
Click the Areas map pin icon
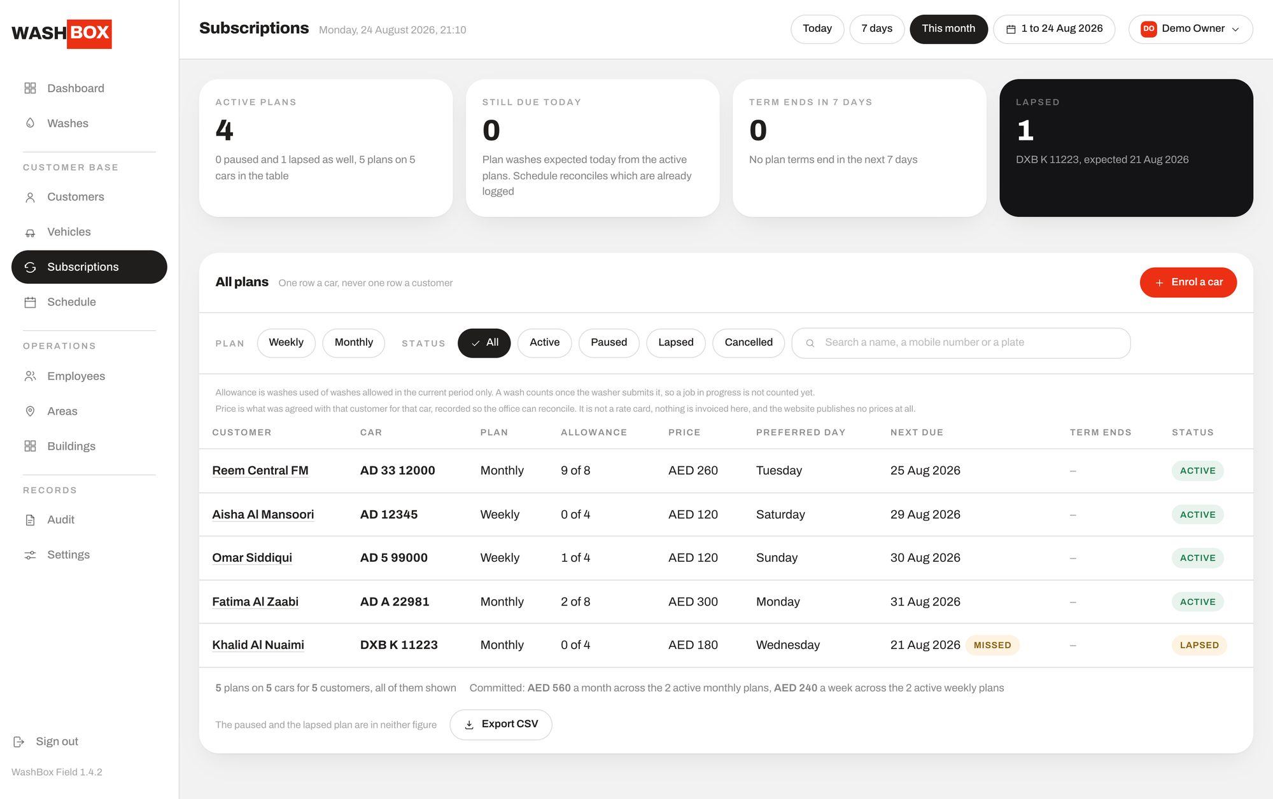pos(30,411)
